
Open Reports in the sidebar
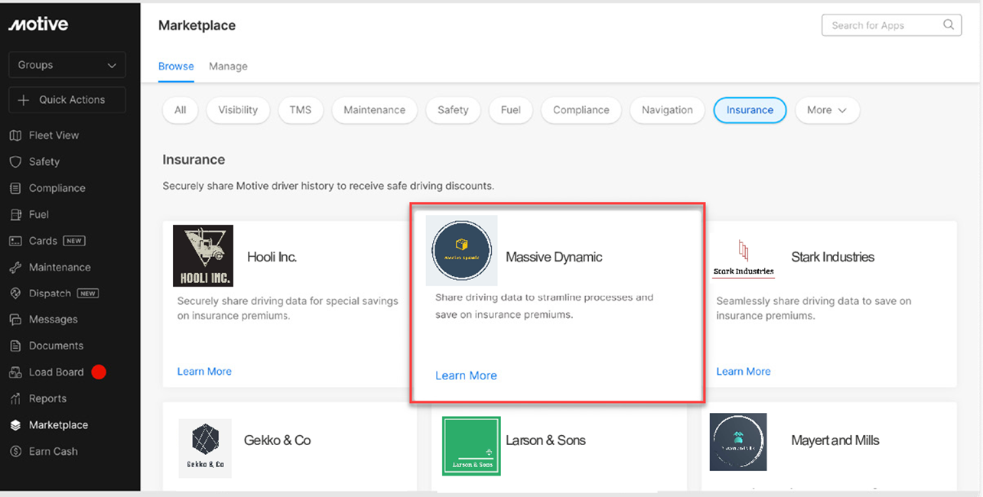pyautogui.click(x=47, y=398)
